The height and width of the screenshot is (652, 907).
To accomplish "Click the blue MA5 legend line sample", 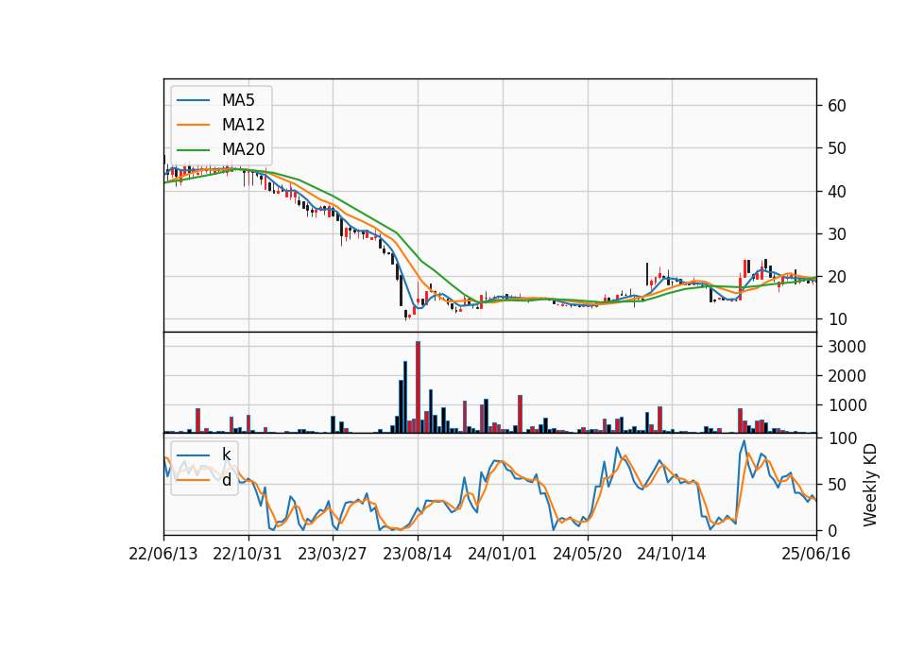I will [193, 100].
